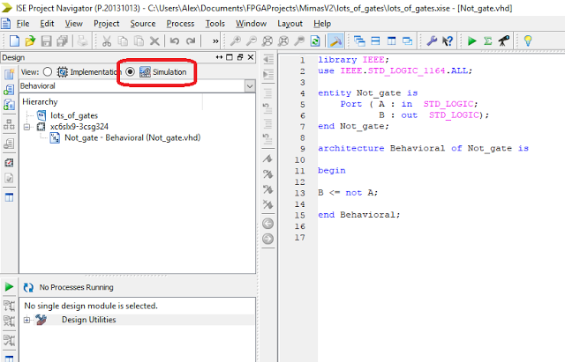Open the Project menu

coord(106,24)
